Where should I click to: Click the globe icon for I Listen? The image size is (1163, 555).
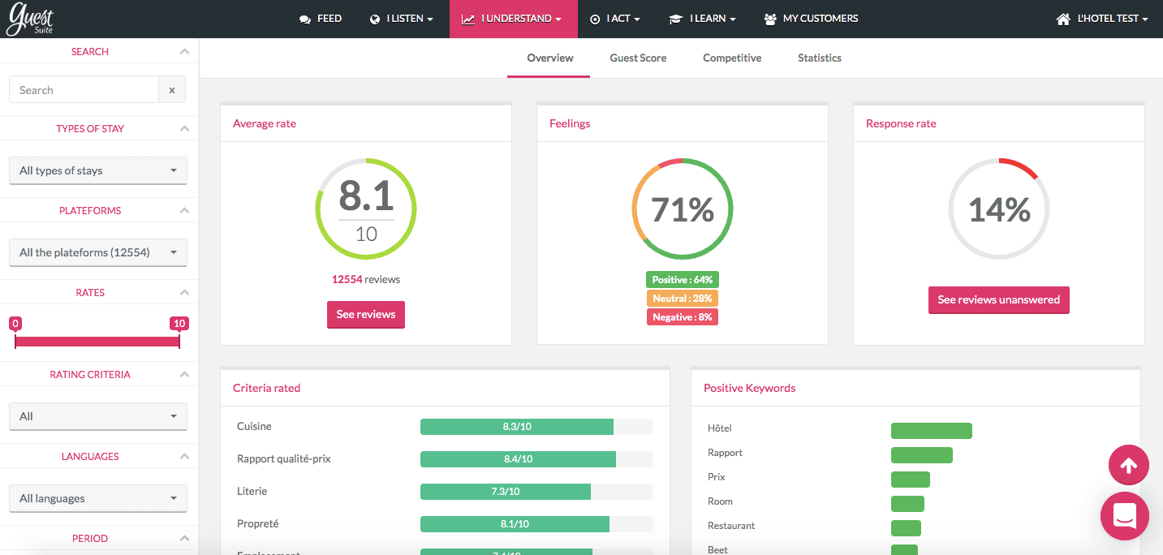[375, 19]
